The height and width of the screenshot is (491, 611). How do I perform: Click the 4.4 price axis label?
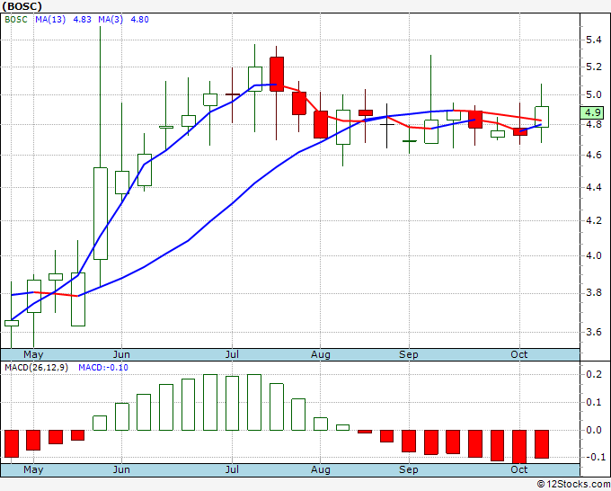point(593,188)
